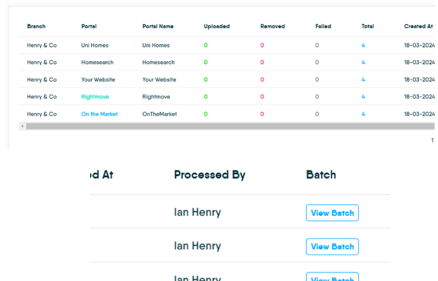Sort by the Removed column header
The image size is (438, 281).
(272, 26)
